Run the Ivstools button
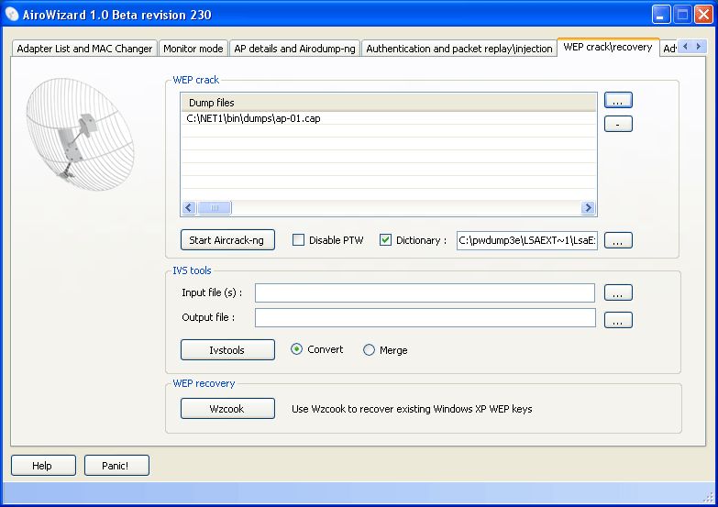 (x=227, y=350)
